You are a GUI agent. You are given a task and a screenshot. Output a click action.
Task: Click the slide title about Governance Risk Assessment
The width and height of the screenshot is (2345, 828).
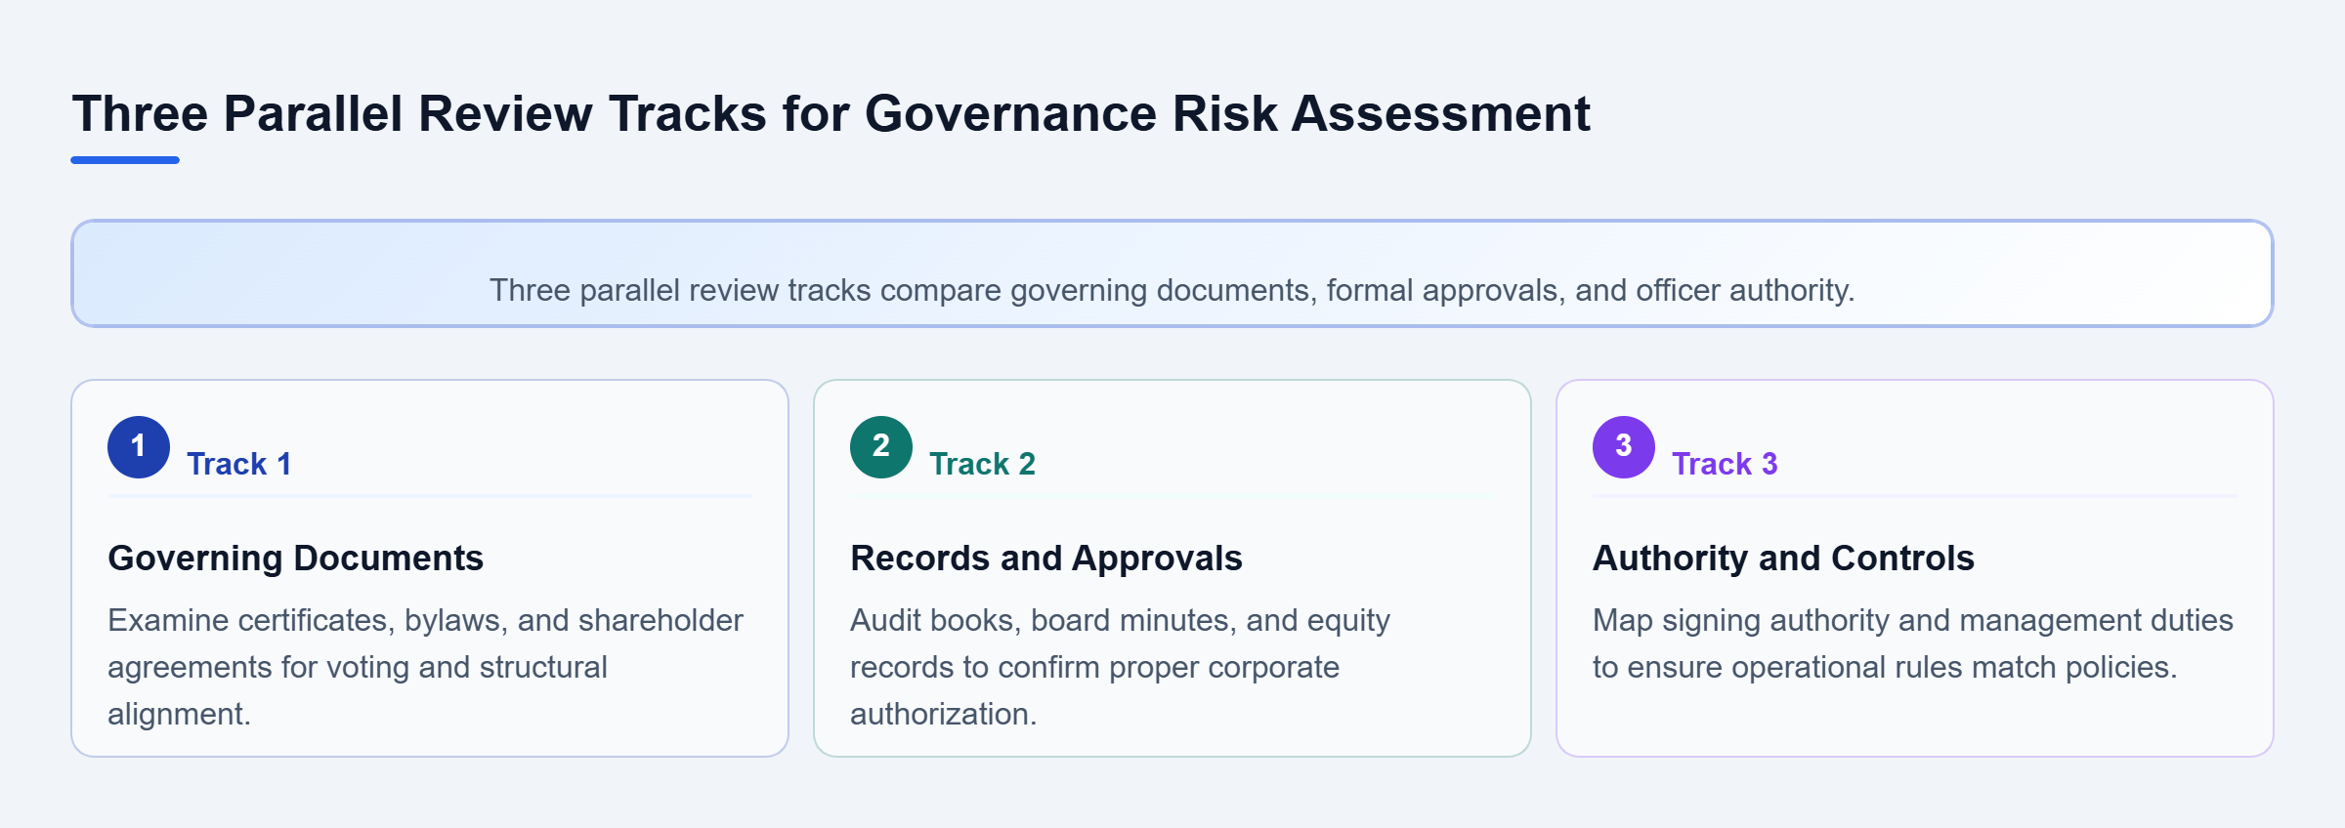pyautogui.click(x=831, y=113)
